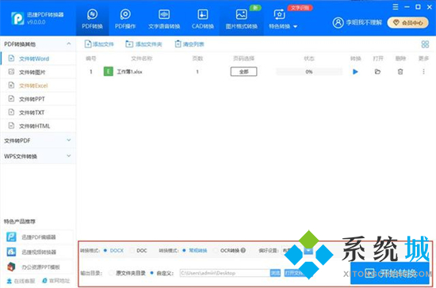436x288 pixels.
Task: Select the file name 工作簿1.xlsx
Action: point(129,72)
